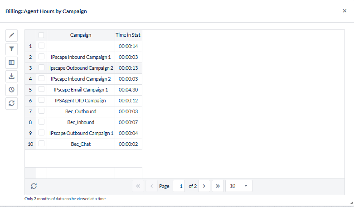Select the Bec_Inbound row checkbox
The image size is (354, 207).
pyautogui.click(x=41, y=122)
